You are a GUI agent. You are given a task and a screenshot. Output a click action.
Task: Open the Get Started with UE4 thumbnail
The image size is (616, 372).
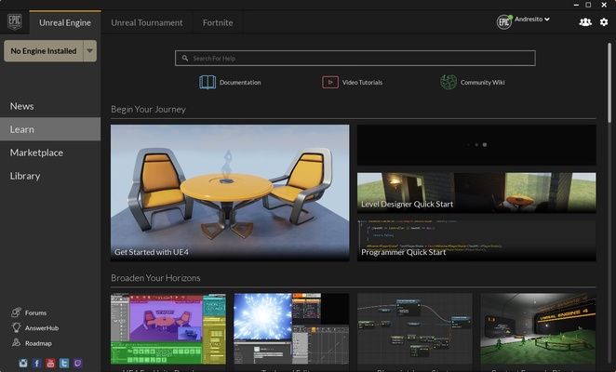pyautogui.click(x=230, y=193)
